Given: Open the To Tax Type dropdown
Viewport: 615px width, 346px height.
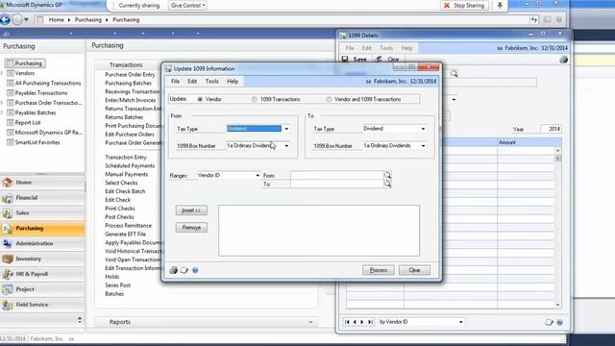Looking at the screenshot, I should tap(423, 129).
